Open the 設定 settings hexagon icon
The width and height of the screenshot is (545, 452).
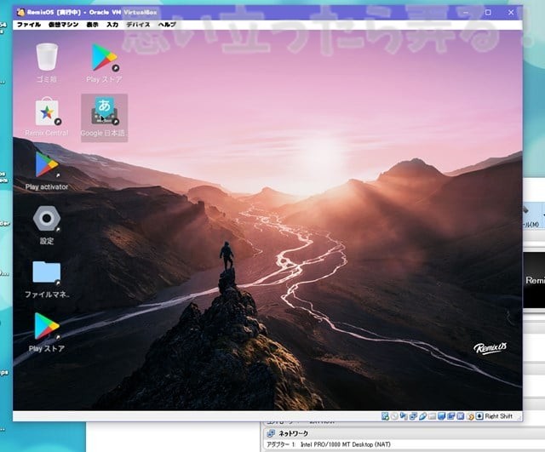pos(47,225)
